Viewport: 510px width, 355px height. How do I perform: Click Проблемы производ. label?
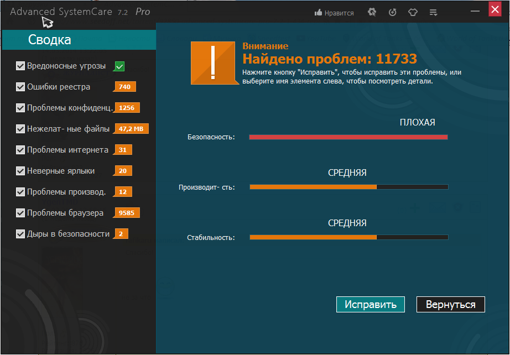point(66,192)
